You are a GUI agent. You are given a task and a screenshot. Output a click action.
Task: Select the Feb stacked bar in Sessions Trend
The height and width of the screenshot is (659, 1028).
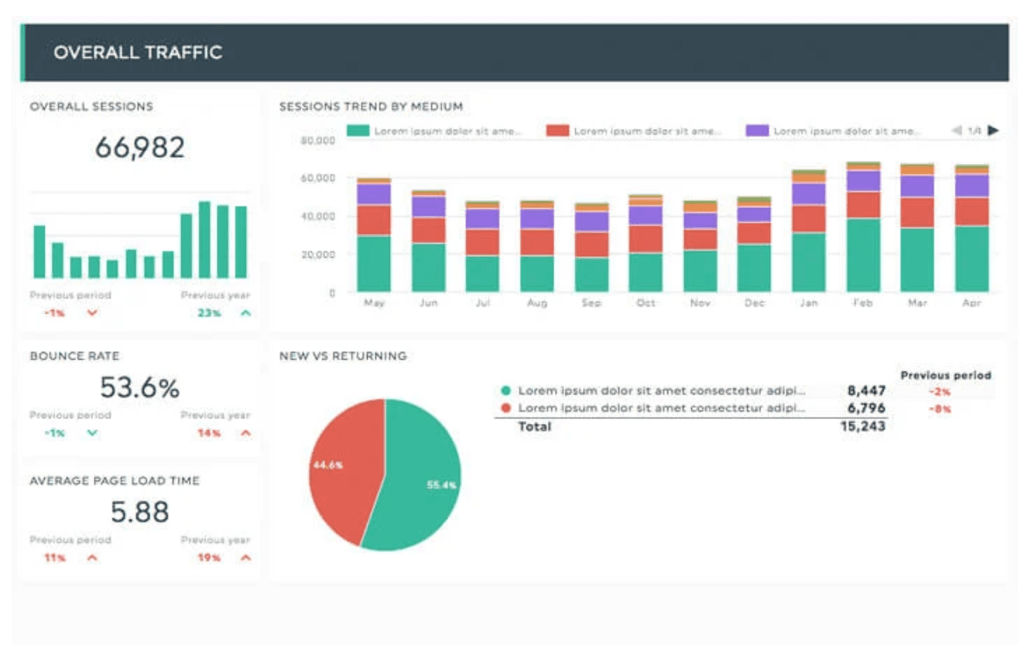pos(863,232)
